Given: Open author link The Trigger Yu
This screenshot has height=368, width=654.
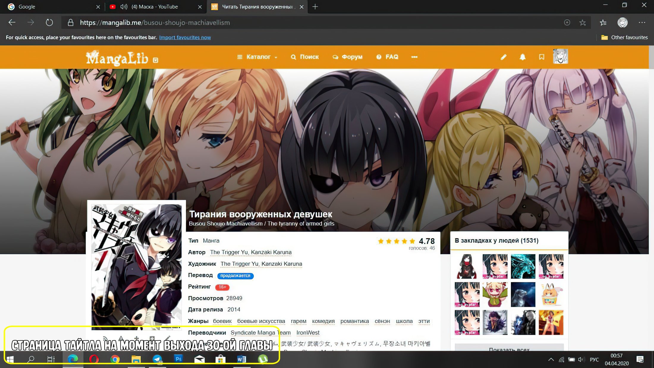Looking at the screenshot, I should coord(251,252).
